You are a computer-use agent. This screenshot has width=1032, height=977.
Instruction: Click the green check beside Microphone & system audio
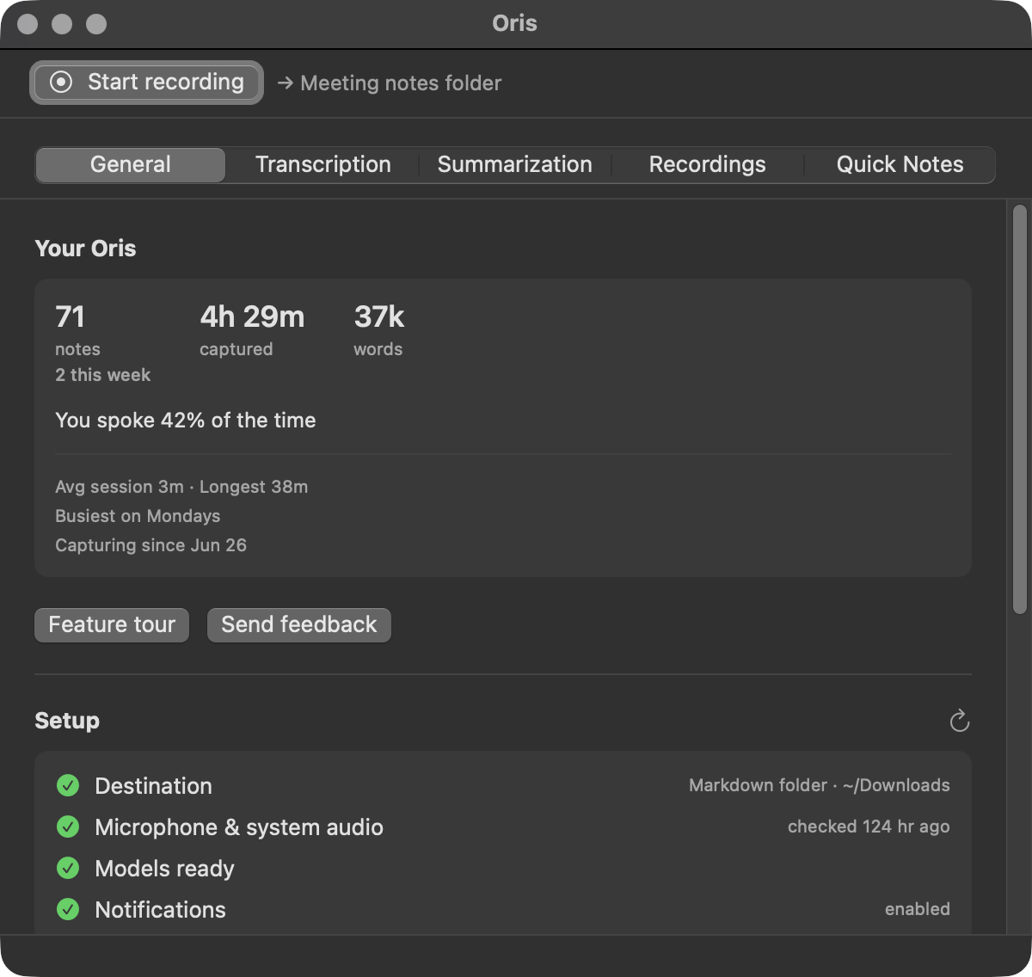pos(68,826)
